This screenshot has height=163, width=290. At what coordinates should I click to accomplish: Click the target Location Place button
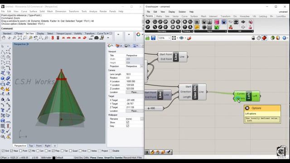click(134, 111)
